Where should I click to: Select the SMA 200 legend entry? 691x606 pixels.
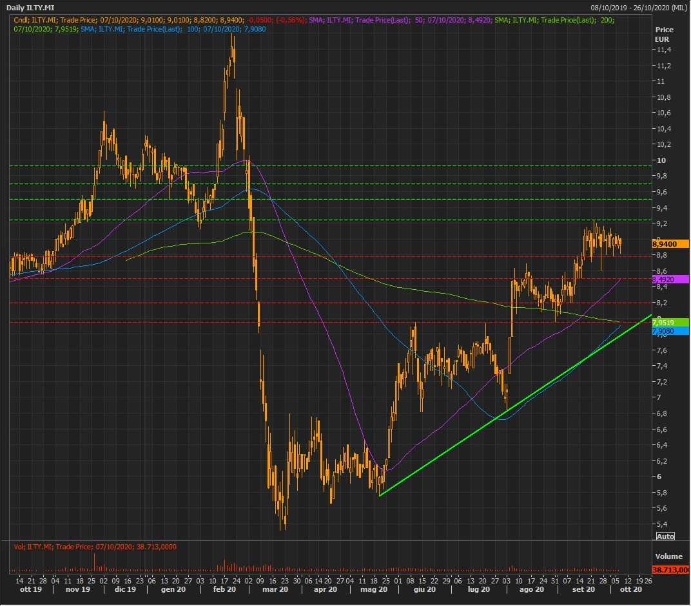click(554, 20)
